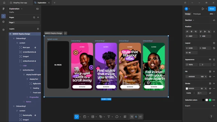
Task: Click the Share button
Action: (x=212, y=9)
